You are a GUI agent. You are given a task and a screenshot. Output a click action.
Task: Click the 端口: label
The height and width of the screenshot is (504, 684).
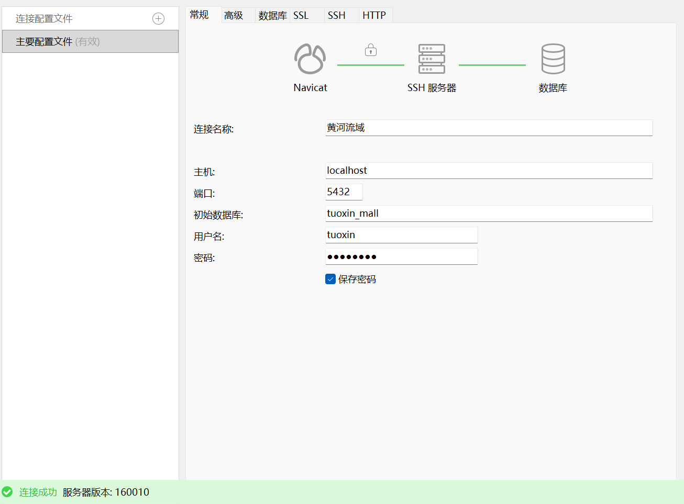tap(204, 194)
